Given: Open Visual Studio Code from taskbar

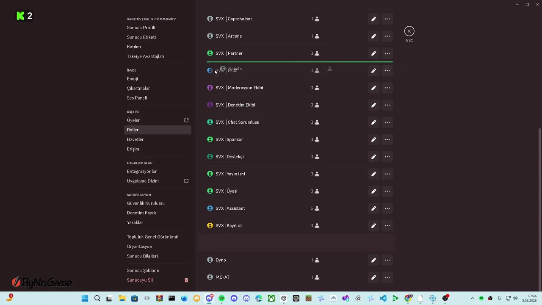Looking at the screenshot, I should (383, 299).
